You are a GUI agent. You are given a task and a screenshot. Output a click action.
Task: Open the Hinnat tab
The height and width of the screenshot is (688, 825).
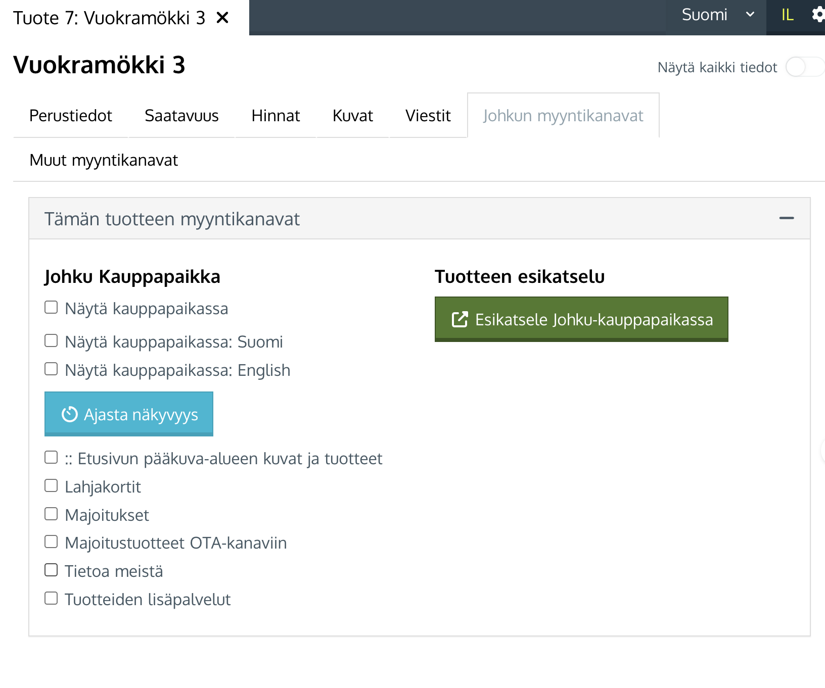pyautogui.click(x=276, y=116)
